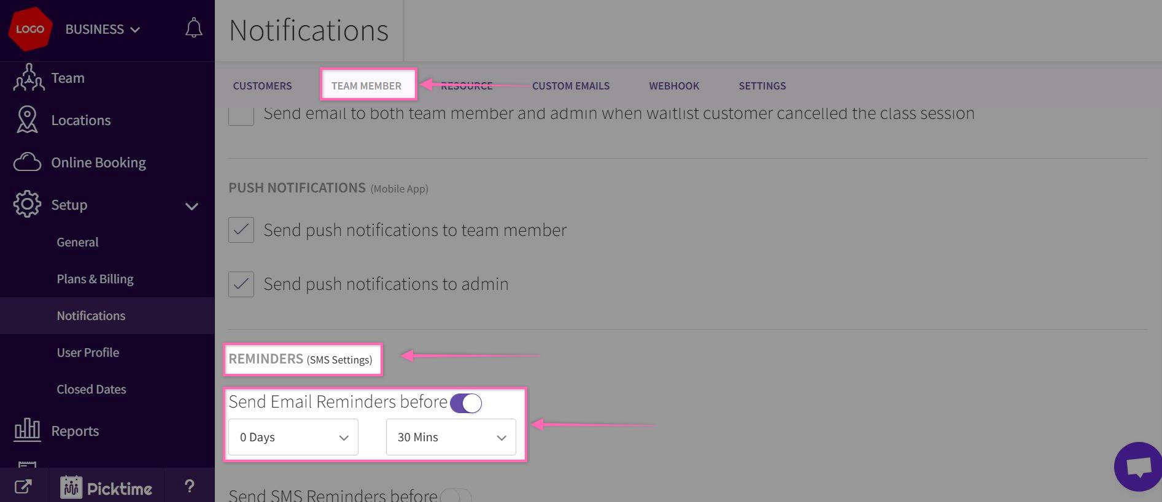Open Plans & Billing settings
Screen dimensions: 1162x502
pyautogui.click(x=95, y=279)
